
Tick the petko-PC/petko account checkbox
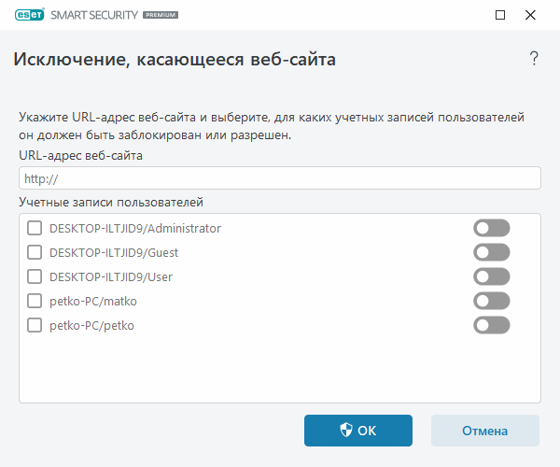(35, 325)
